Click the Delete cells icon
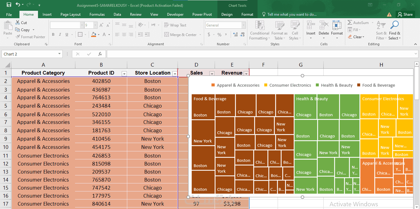The height and width of the screenshot is (209, 420). tap(324, 25)
